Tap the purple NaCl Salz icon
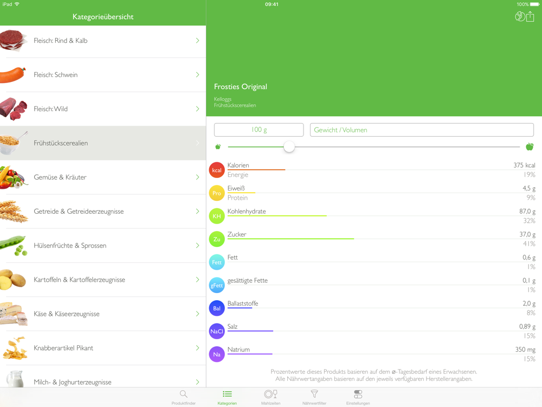Image resolution: width=542 pixels, height=407 pixels. (x=217, y=331)
